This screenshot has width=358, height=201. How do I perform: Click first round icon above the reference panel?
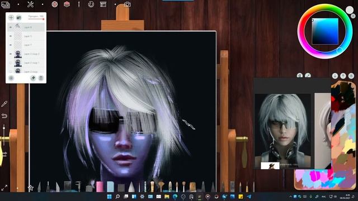click(300, 76)
